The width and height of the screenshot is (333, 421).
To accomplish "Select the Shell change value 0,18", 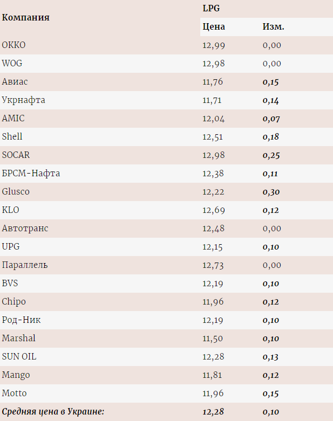I will click(270, 137).
